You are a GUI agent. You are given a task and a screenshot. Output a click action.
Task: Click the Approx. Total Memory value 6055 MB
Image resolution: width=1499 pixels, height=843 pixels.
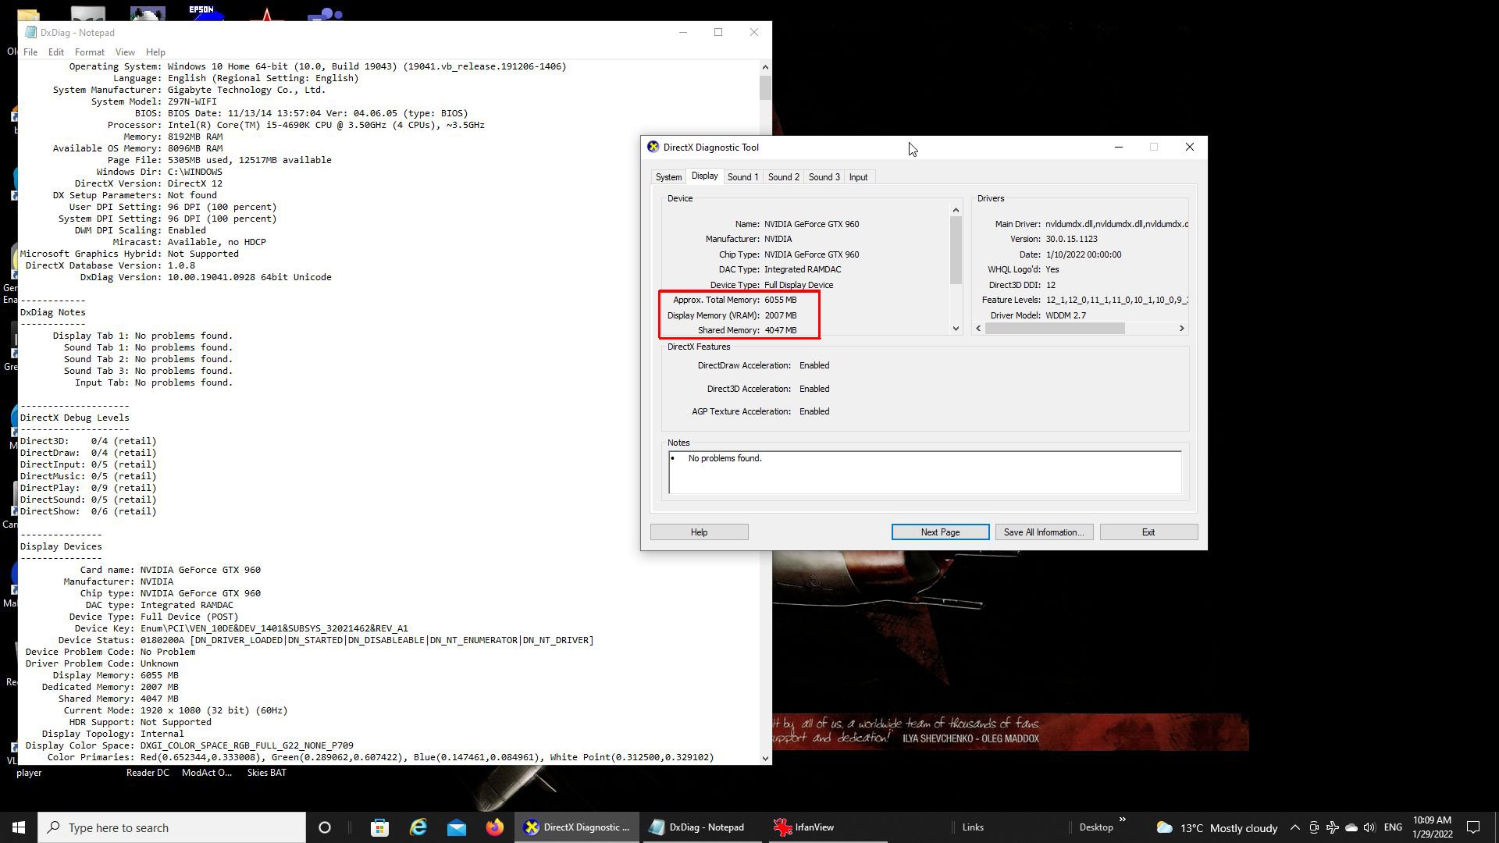(780, 300)
